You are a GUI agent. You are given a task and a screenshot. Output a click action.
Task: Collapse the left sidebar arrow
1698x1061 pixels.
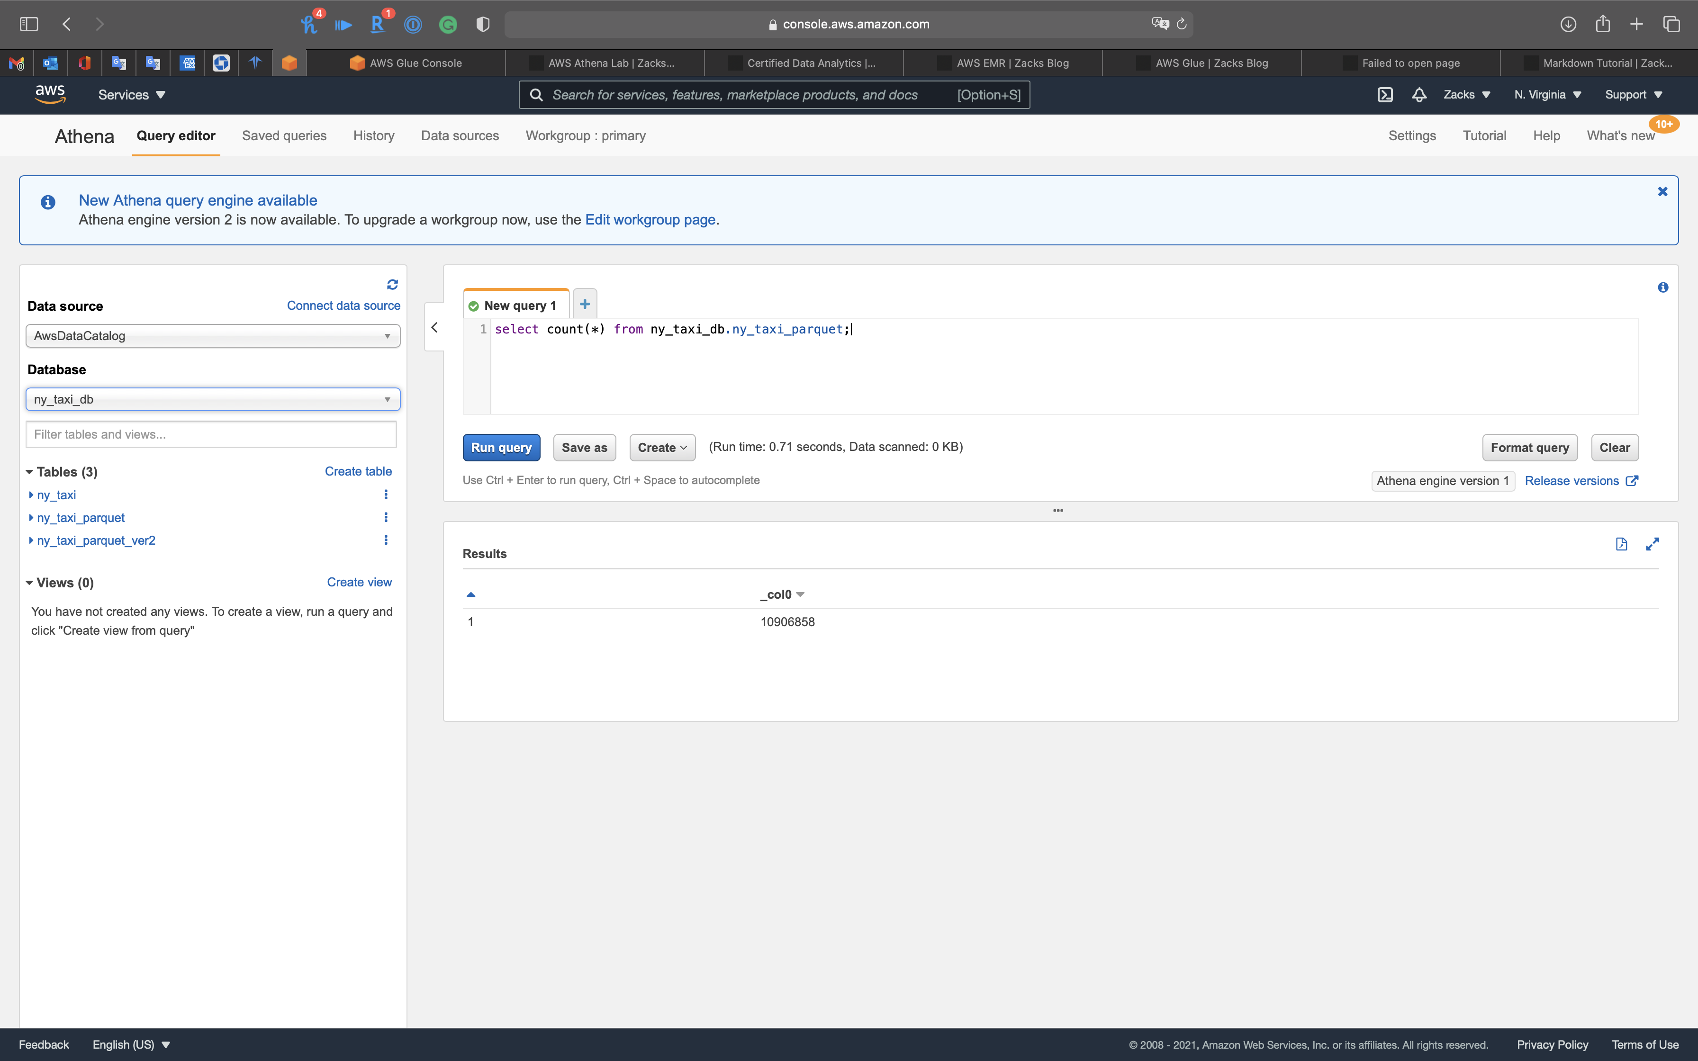coord(434,328)
